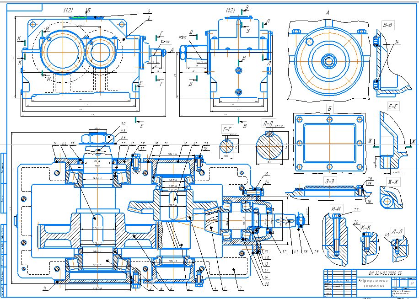This screenshot has width=419, height=299.
Task: Select part callout number 29
Action: point(316,251)
